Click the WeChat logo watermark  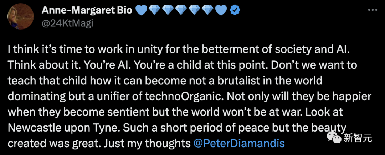coord(335,138)
